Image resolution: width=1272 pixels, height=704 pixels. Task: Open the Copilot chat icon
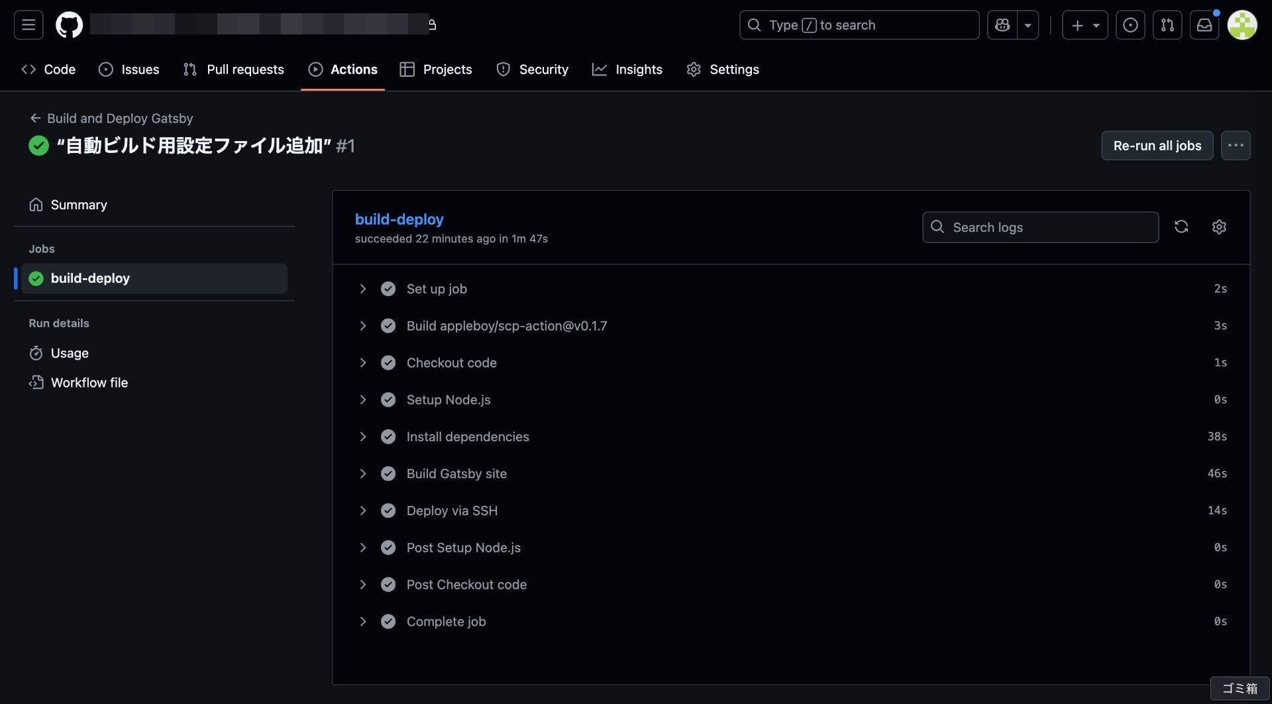pos(1002,25)
